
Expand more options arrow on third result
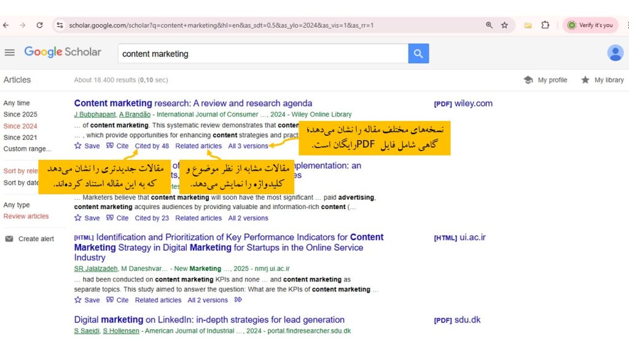(238, 300)
